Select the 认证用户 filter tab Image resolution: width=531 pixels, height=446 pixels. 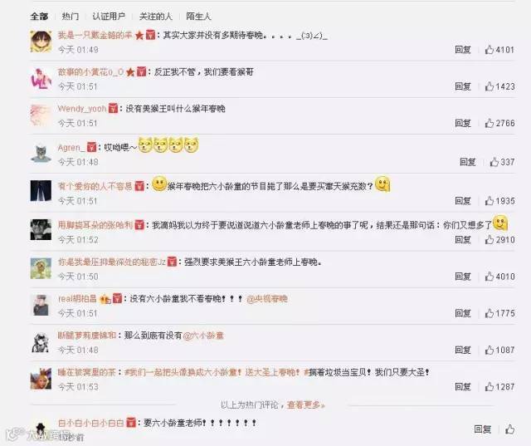point(109,17)
